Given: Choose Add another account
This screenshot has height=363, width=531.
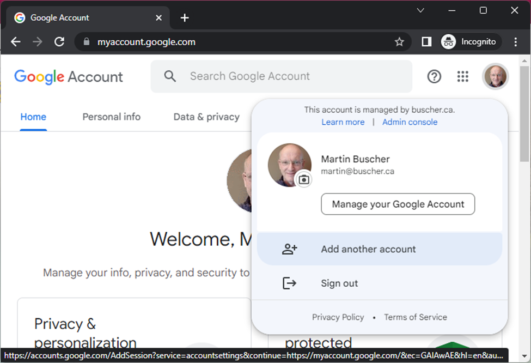Looking at the screenshot, I should point(379,249).
